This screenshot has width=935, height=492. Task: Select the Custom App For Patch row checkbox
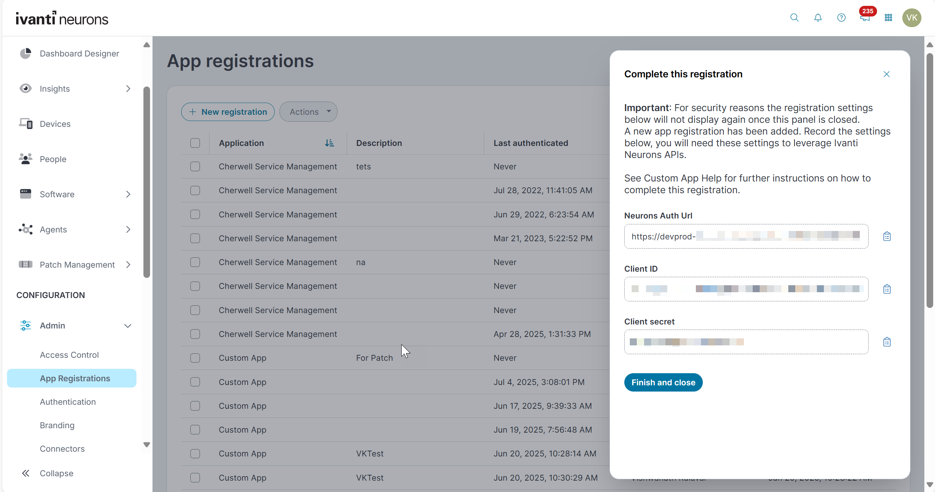(195, 358)
